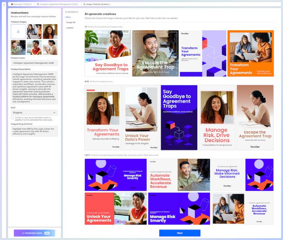
Task: Click the Copywriting direction text box
Action: [34, 133]
